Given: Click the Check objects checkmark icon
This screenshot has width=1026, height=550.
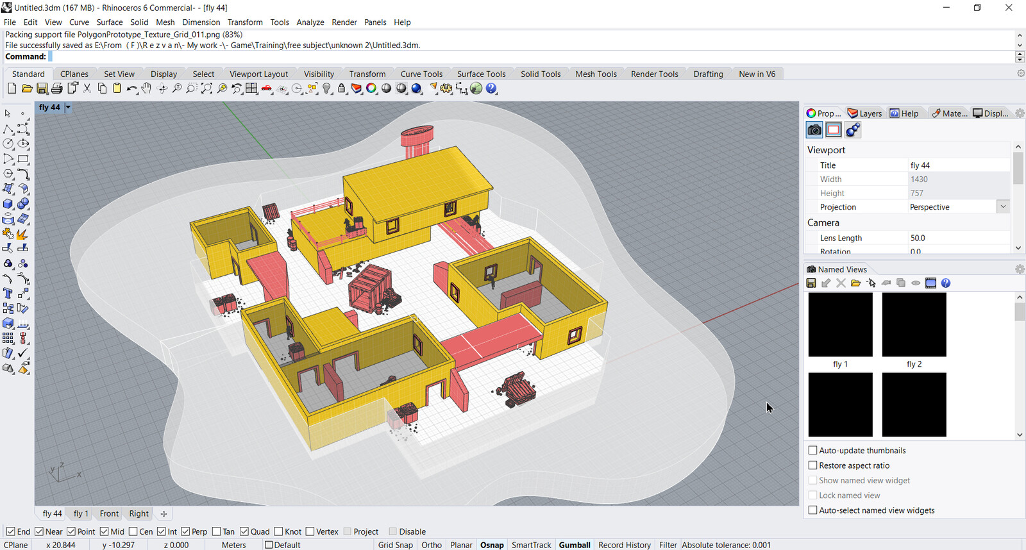Looking at the screenshot, I should pos(23,353).
